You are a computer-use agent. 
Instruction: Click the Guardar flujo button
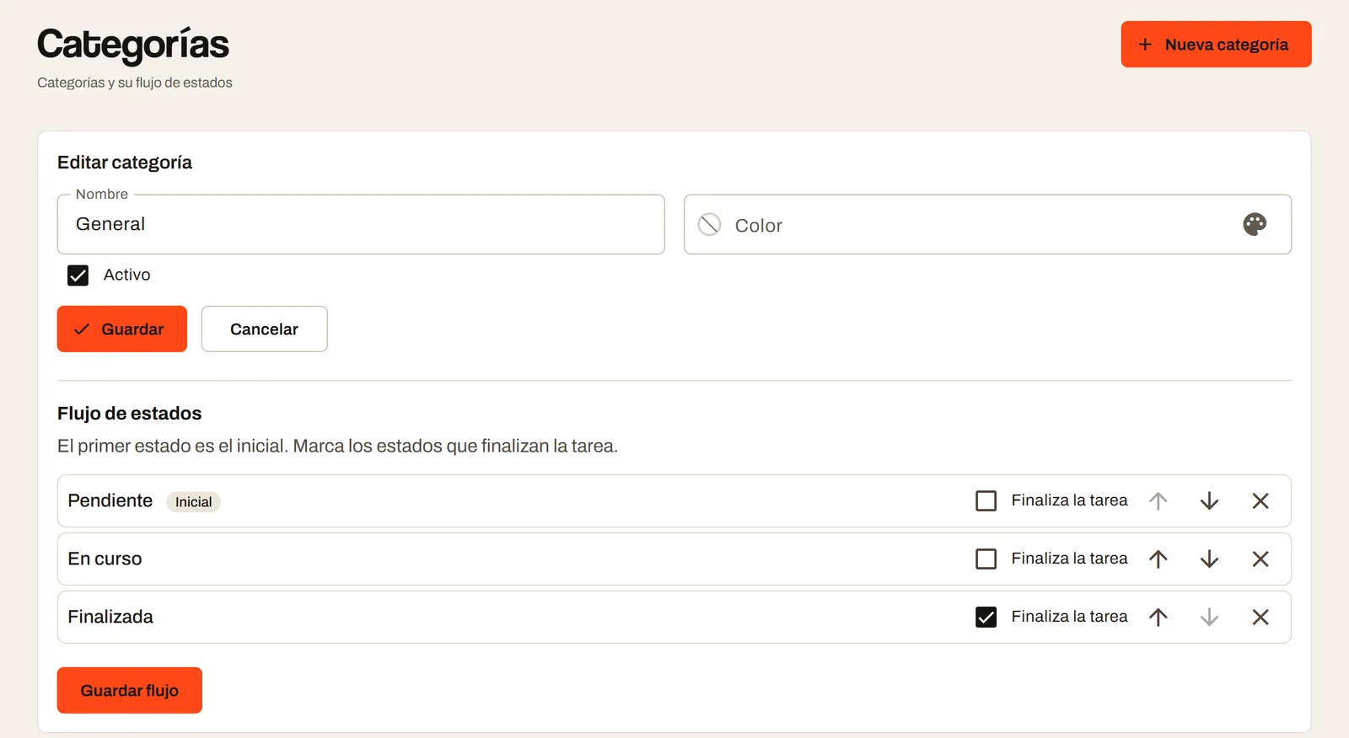130,691
